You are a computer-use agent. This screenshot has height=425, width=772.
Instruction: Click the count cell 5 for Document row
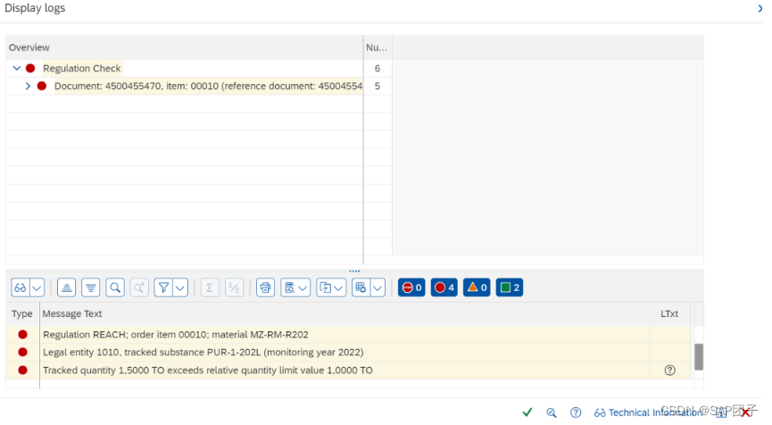378,87
